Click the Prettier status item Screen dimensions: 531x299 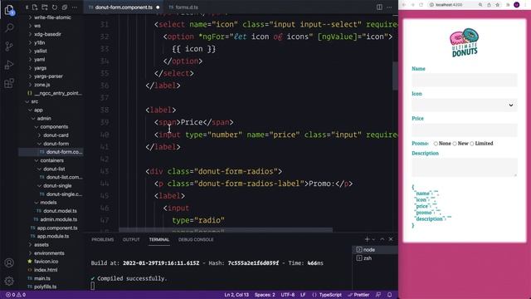tap(358, 295)
